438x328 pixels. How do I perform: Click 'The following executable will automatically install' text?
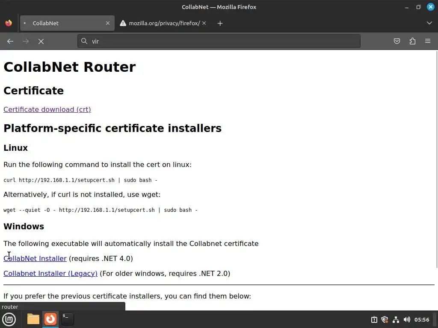click(x=131, y=243)
